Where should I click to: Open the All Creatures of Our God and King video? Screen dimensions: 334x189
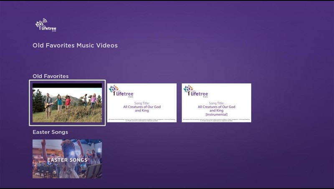click(142, 103)
